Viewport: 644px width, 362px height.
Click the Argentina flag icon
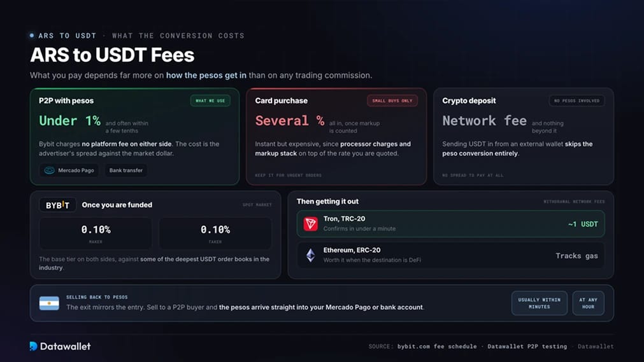click(x=49, y=303)
